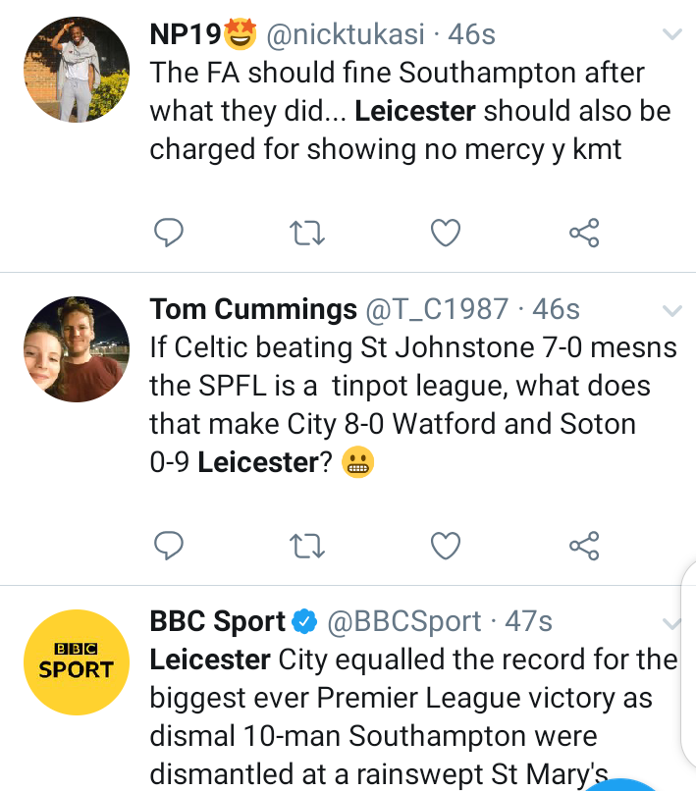Screen dimensions: 696x791
Task: Share NP19's tweet
Action: pos(583,233)
